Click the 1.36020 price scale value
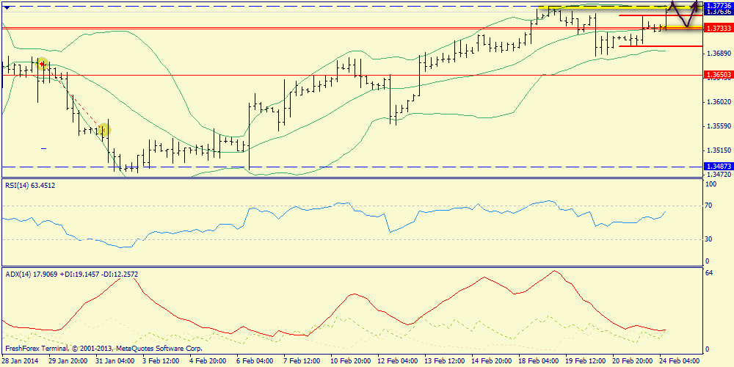The height and width of the screenshot is (367, 734). tap(719, 101)
